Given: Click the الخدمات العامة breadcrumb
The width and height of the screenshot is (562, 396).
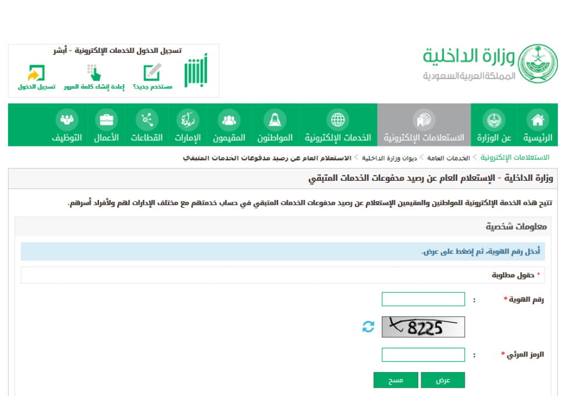Looking at the screenshot, I should pyautogui.click(x=449, y=158).
